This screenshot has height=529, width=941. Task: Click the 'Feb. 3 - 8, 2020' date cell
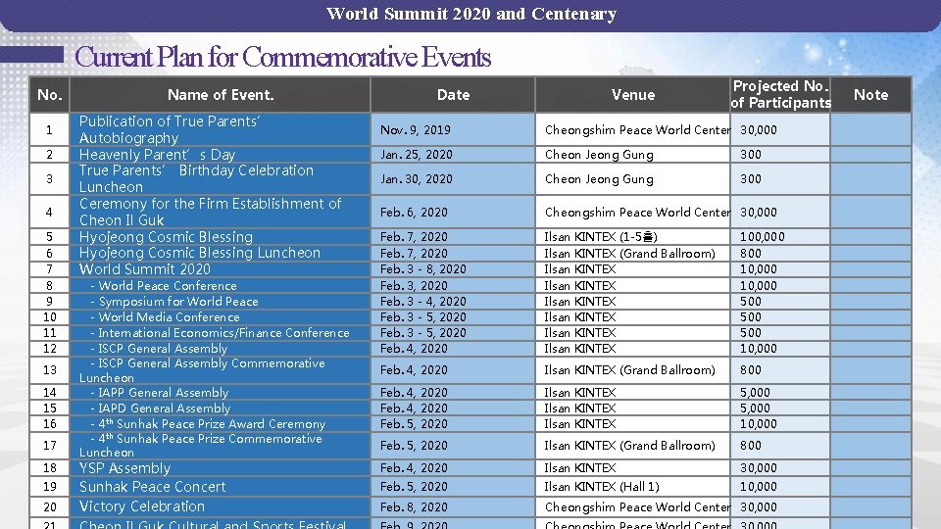[x=453, y=269]
